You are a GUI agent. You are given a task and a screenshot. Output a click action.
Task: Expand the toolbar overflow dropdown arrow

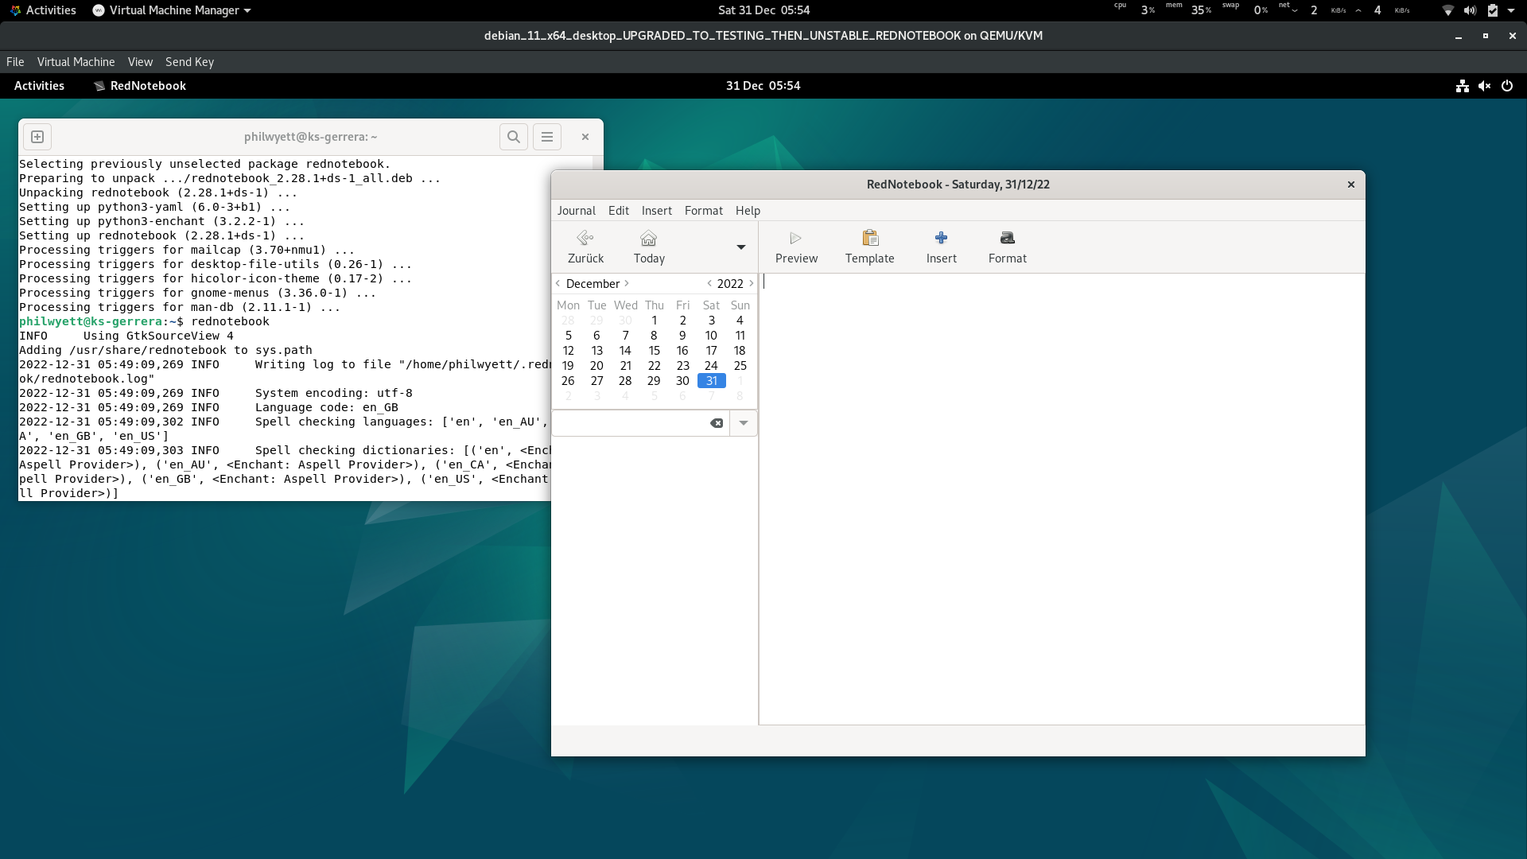tap(741, 247)
